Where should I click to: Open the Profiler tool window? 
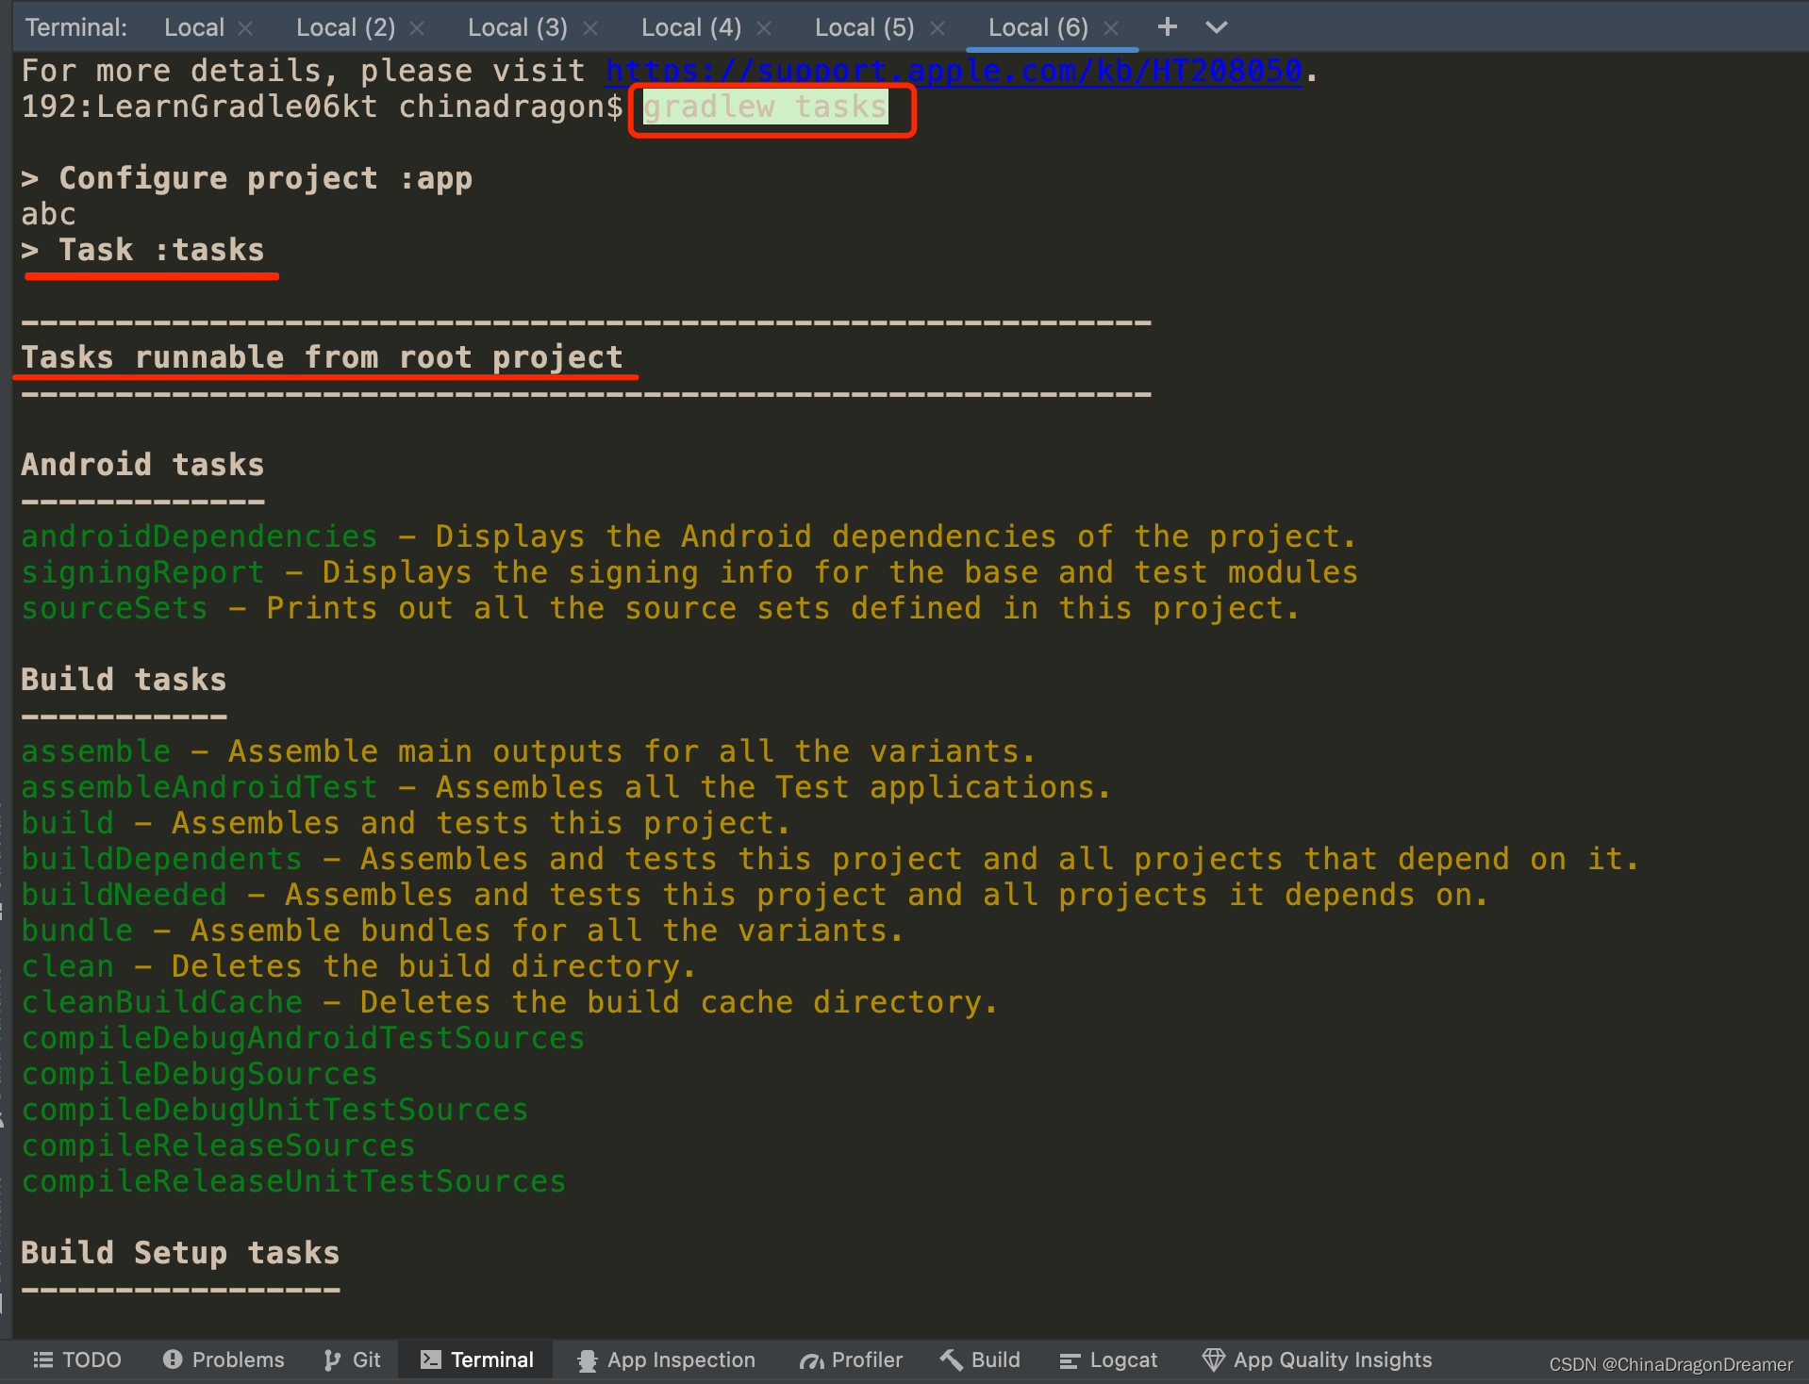(x=851, y=1359)
